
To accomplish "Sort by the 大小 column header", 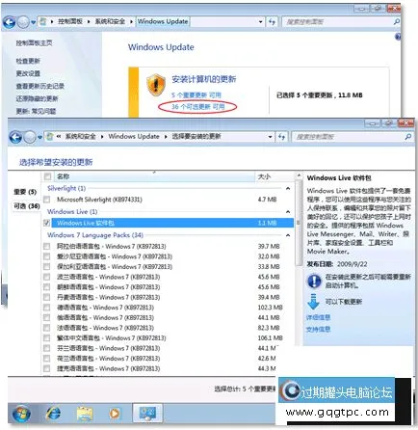I will [274, 176].
